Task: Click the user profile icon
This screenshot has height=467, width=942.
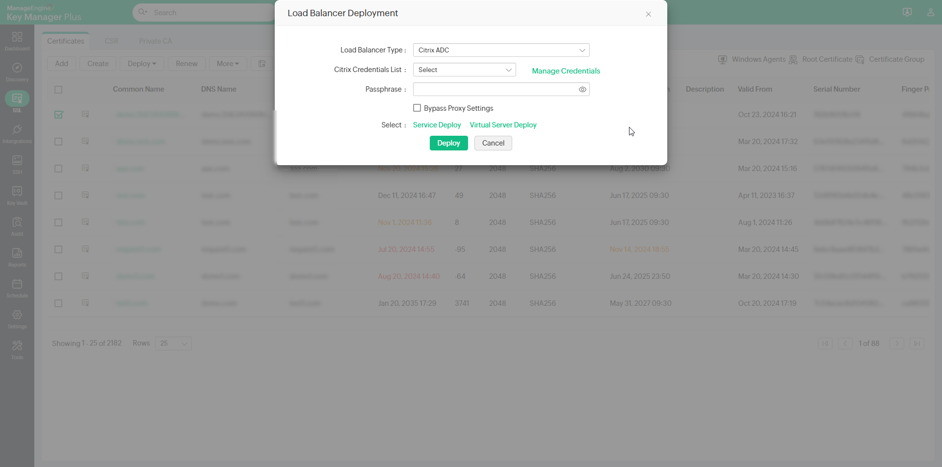Action: [x=931, y=12]
